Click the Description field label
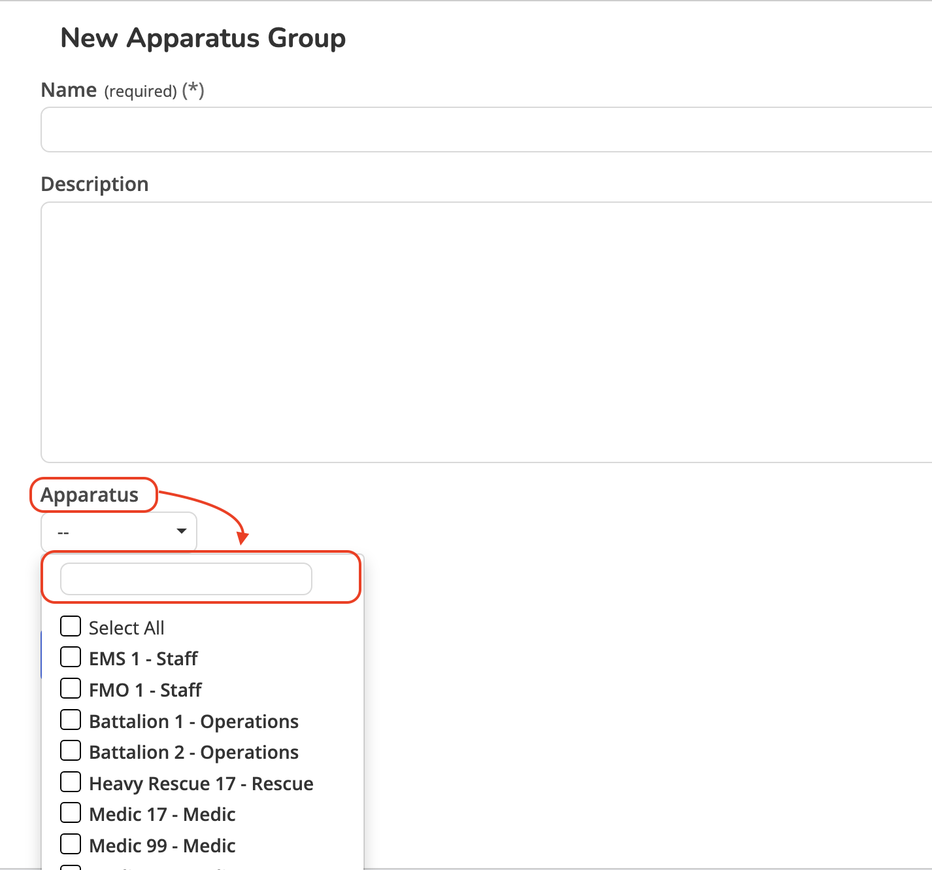 (95, 184)
